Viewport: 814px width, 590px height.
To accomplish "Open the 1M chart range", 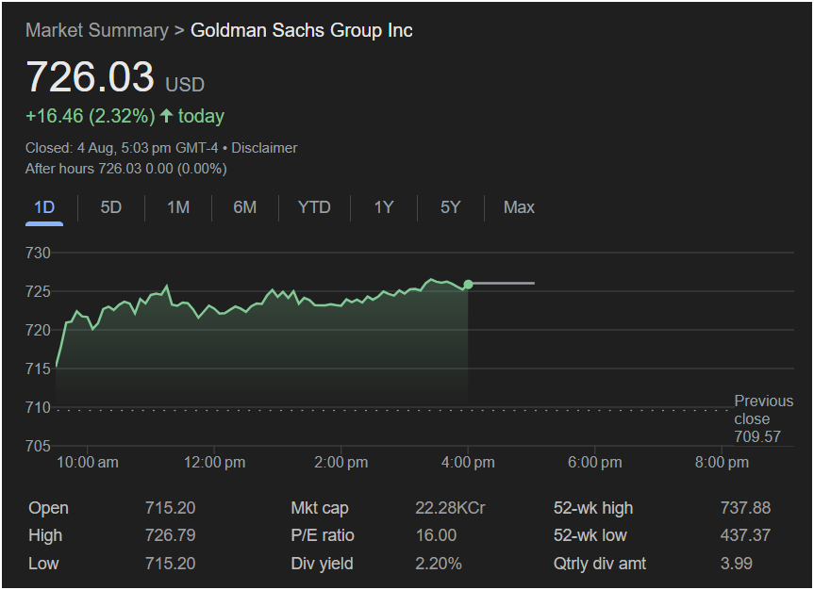I will tap(178, 207).
